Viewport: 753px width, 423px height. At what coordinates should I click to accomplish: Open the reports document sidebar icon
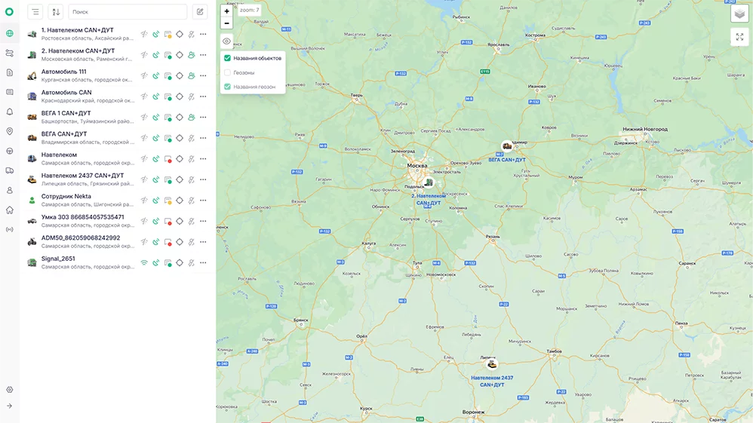point(10,72)
